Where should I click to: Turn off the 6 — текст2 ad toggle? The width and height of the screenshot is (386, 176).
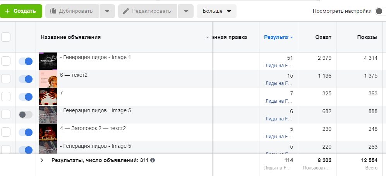point(26,79)
